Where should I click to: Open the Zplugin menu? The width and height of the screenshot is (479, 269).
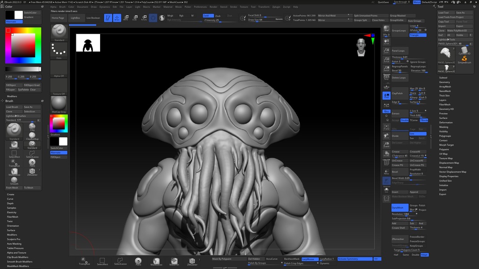276,7
